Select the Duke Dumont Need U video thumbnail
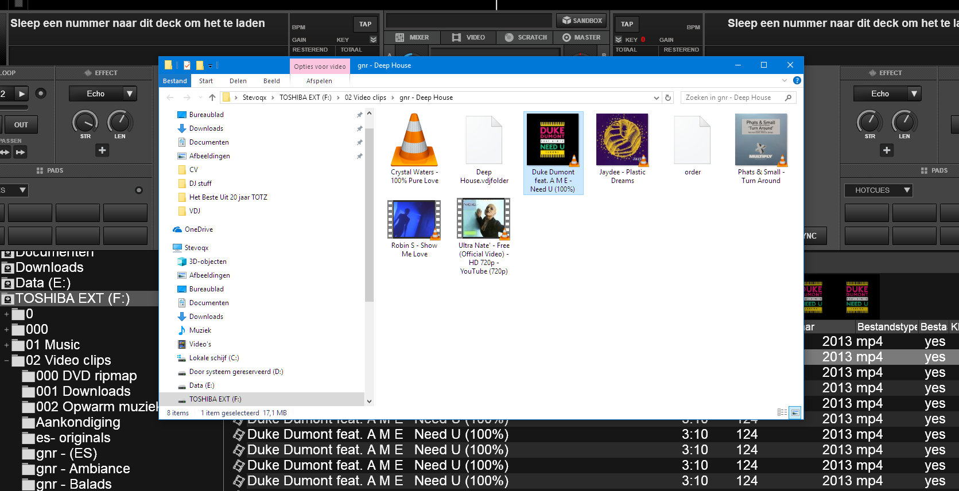This screenshot has width=959, height=491. click(553, 140)
